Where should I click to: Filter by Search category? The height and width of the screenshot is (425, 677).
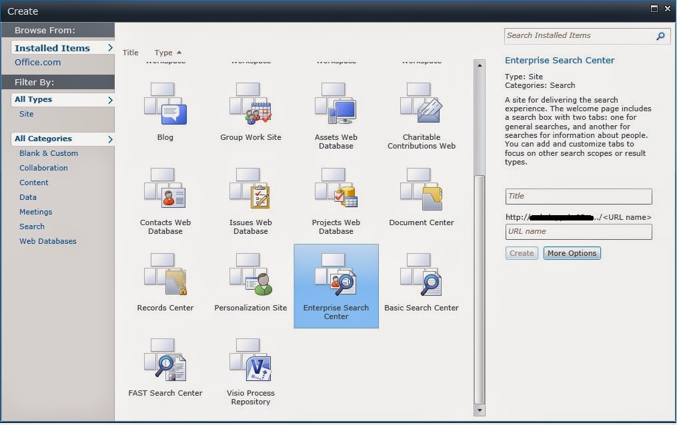[x=32, y=226]
